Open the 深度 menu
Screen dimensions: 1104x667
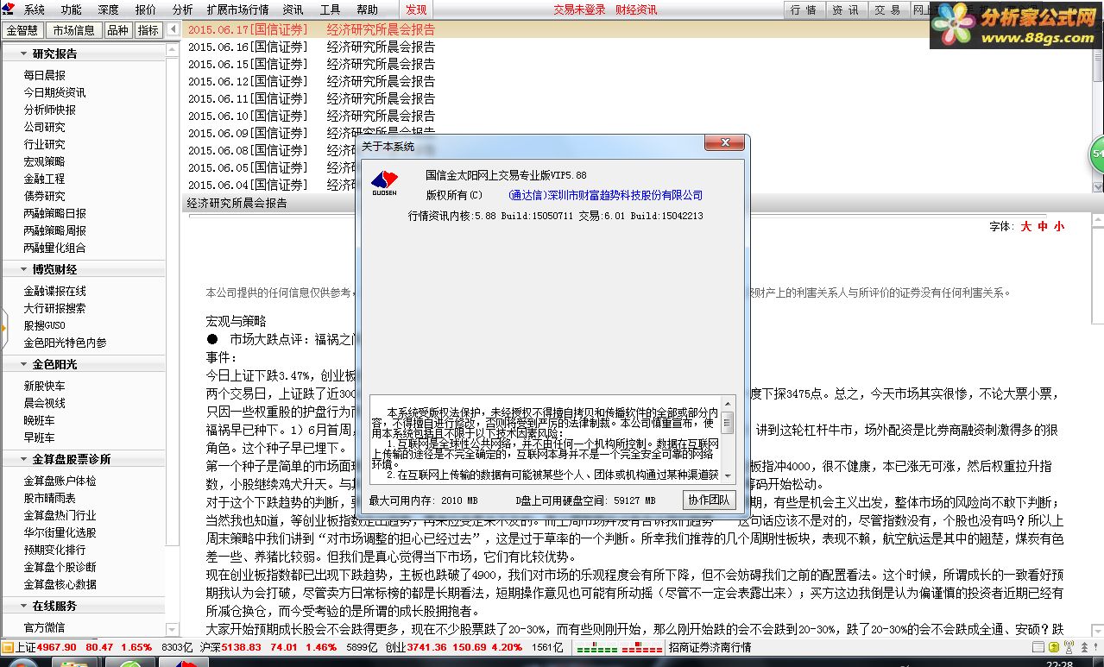point(108,9)
